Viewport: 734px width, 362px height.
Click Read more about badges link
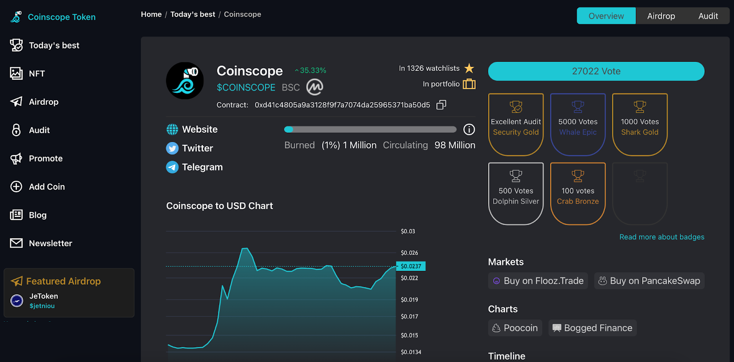[662, 237]
